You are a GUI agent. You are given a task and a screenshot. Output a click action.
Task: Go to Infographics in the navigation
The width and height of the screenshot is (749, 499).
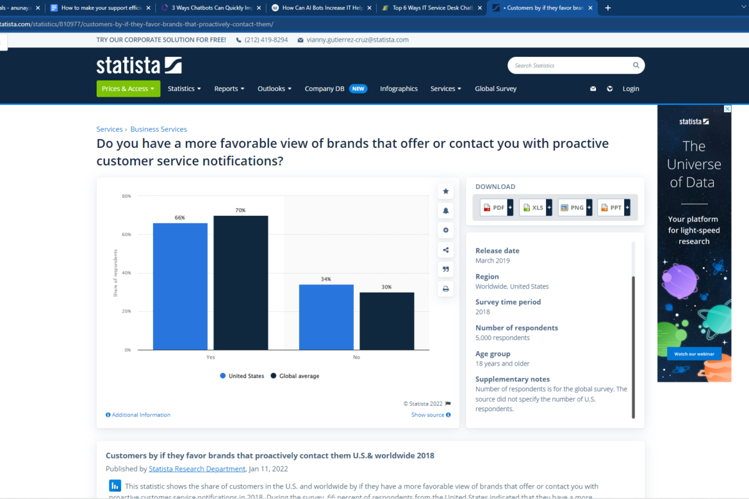(399, 89)
